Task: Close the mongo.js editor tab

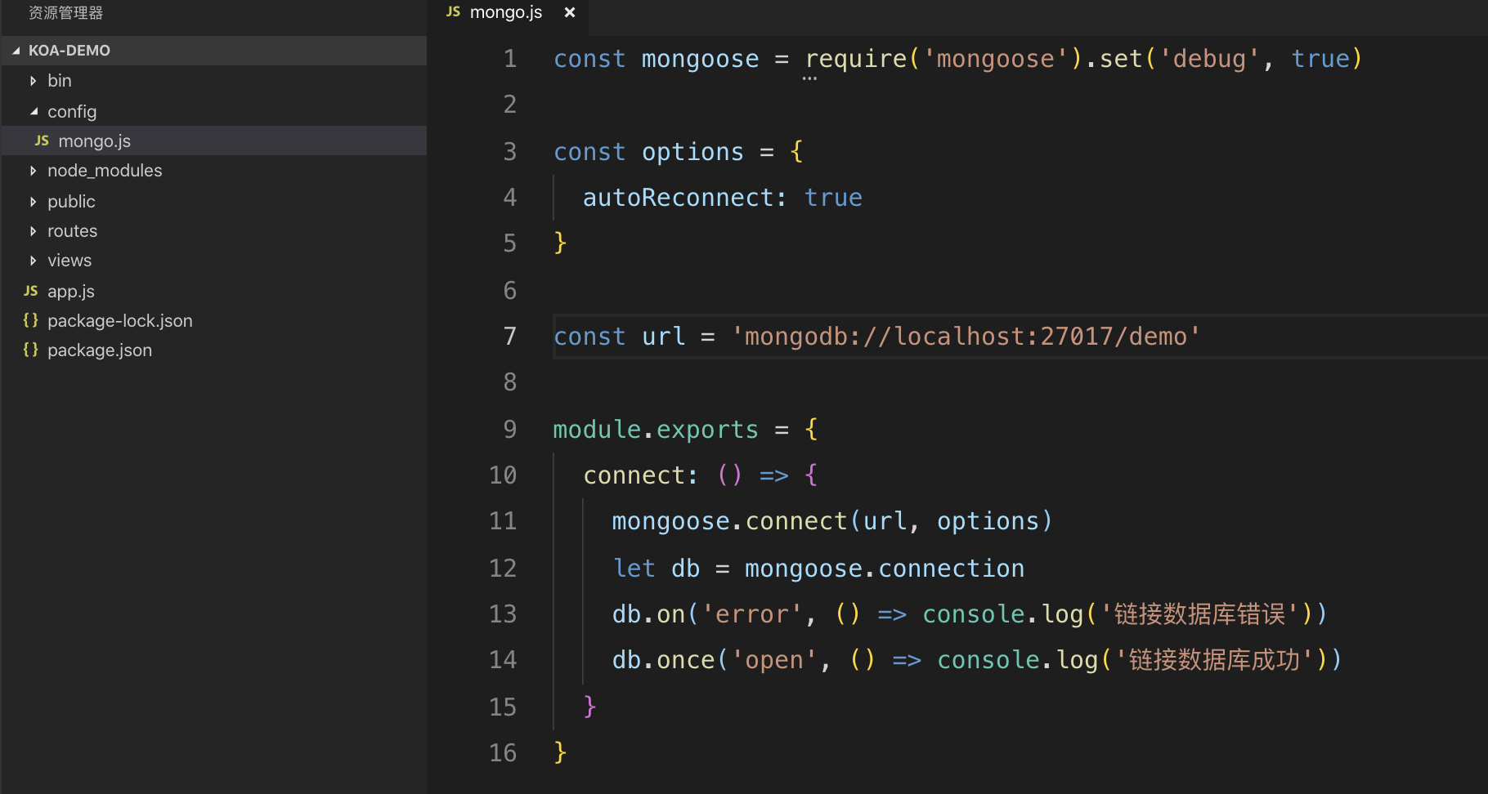Action: tap(570, 12)
